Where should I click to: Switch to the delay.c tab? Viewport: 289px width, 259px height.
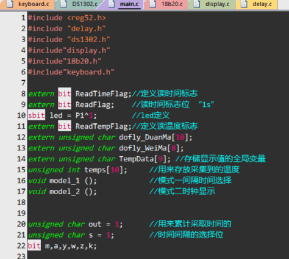coord(257,4)
